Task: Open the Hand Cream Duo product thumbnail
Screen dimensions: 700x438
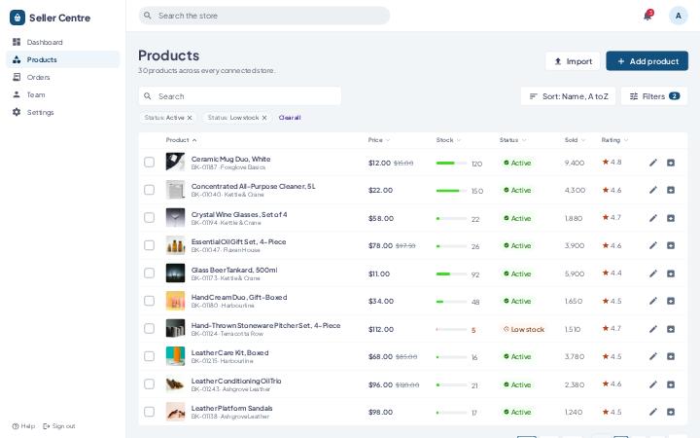Action: [175, 301]
